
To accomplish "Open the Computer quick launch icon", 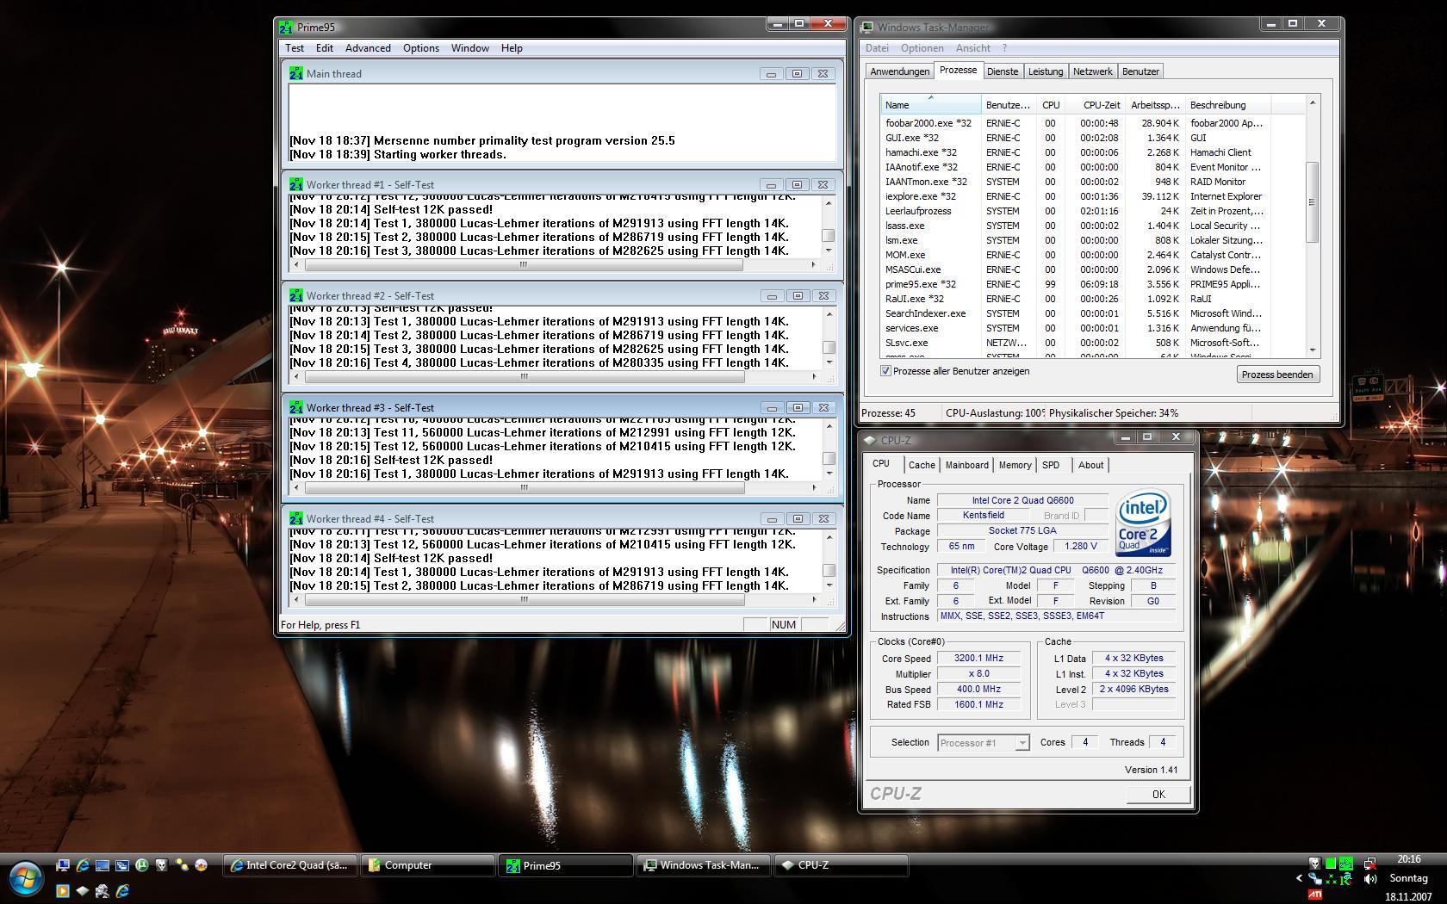I will [63, 865].
